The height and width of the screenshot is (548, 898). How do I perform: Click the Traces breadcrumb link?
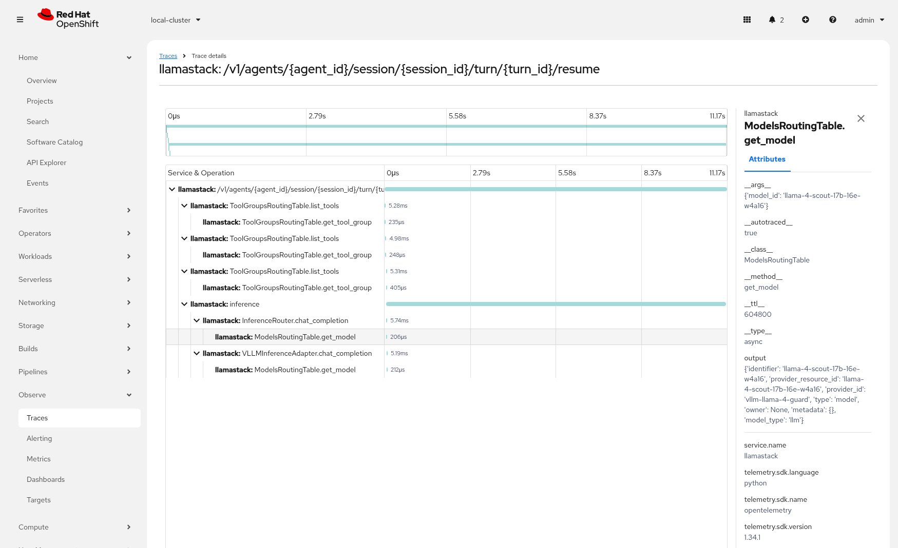tap(168, 56)
